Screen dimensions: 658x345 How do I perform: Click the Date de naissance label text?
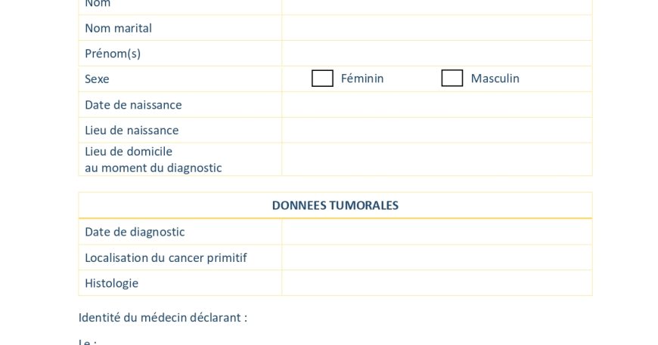(133, 105)
